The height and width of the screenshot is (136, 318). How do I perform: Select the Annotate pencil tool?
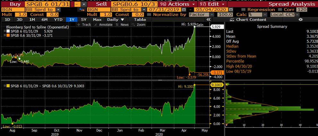pyautogui.click(x=103, y=25)
